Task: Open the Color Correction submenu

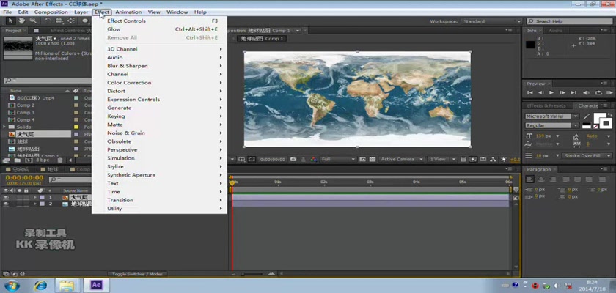Action: click(159, 83)
